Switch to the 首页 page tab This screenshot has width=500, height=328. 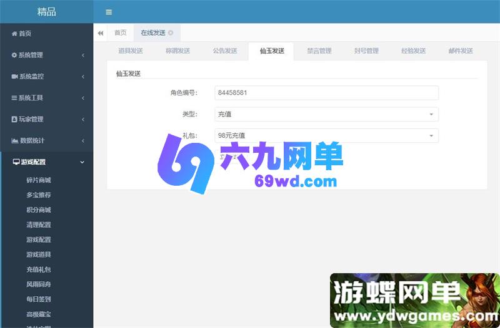[x=121, y=33]
